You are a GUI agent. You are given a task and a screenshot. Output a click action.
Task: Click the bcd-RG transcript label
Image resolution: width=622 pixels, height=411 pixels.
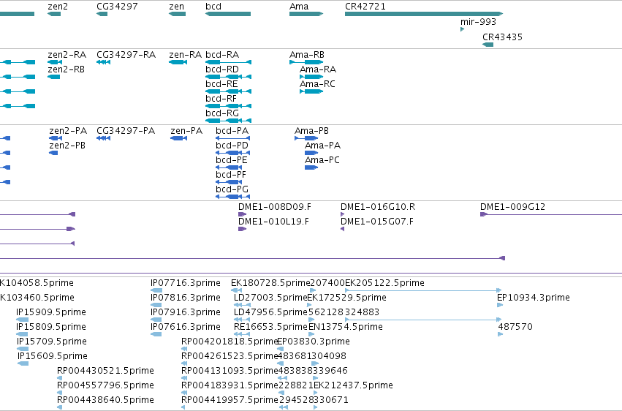click(x=222, y=113)
